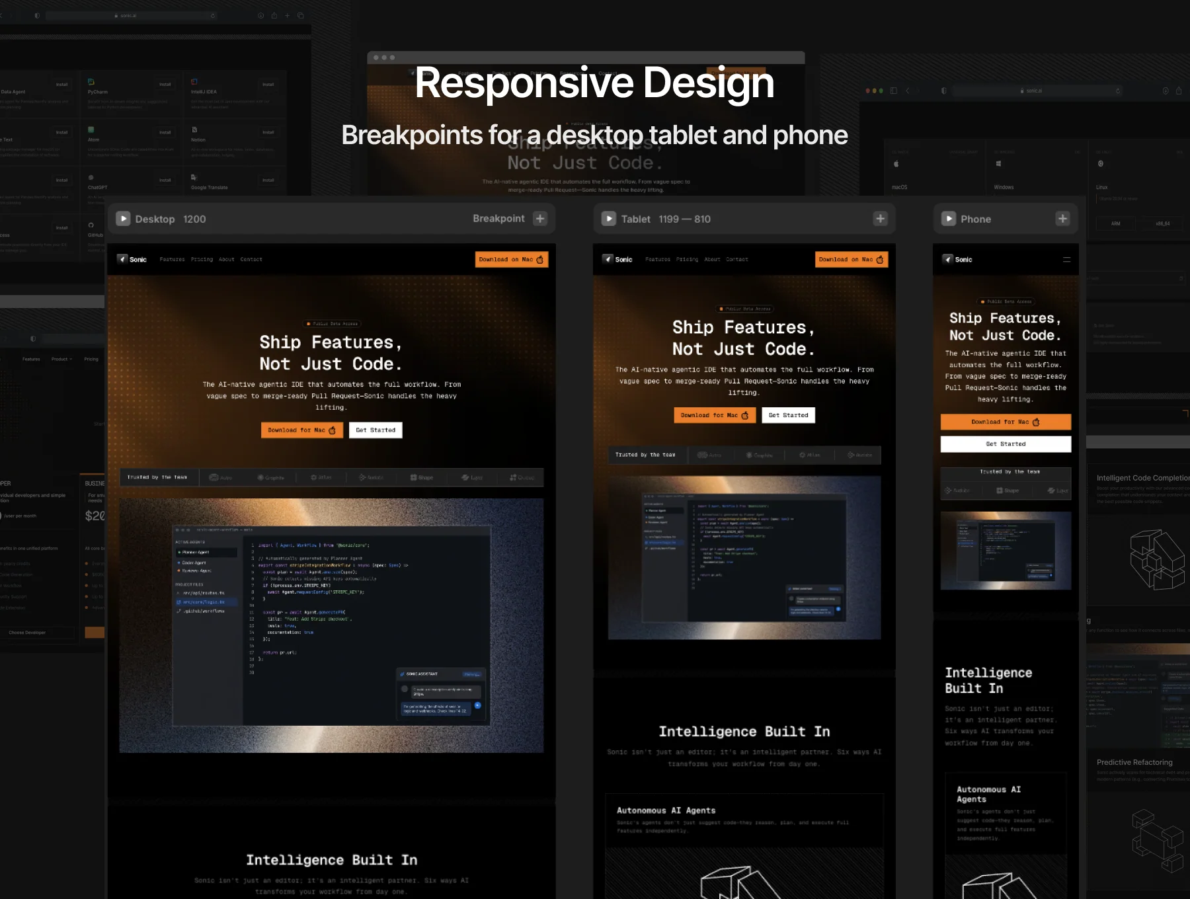Click the share icon in top-left browser toolbar
The height and width of the screenshot is (899, 1190).
(x=274, y=15)
